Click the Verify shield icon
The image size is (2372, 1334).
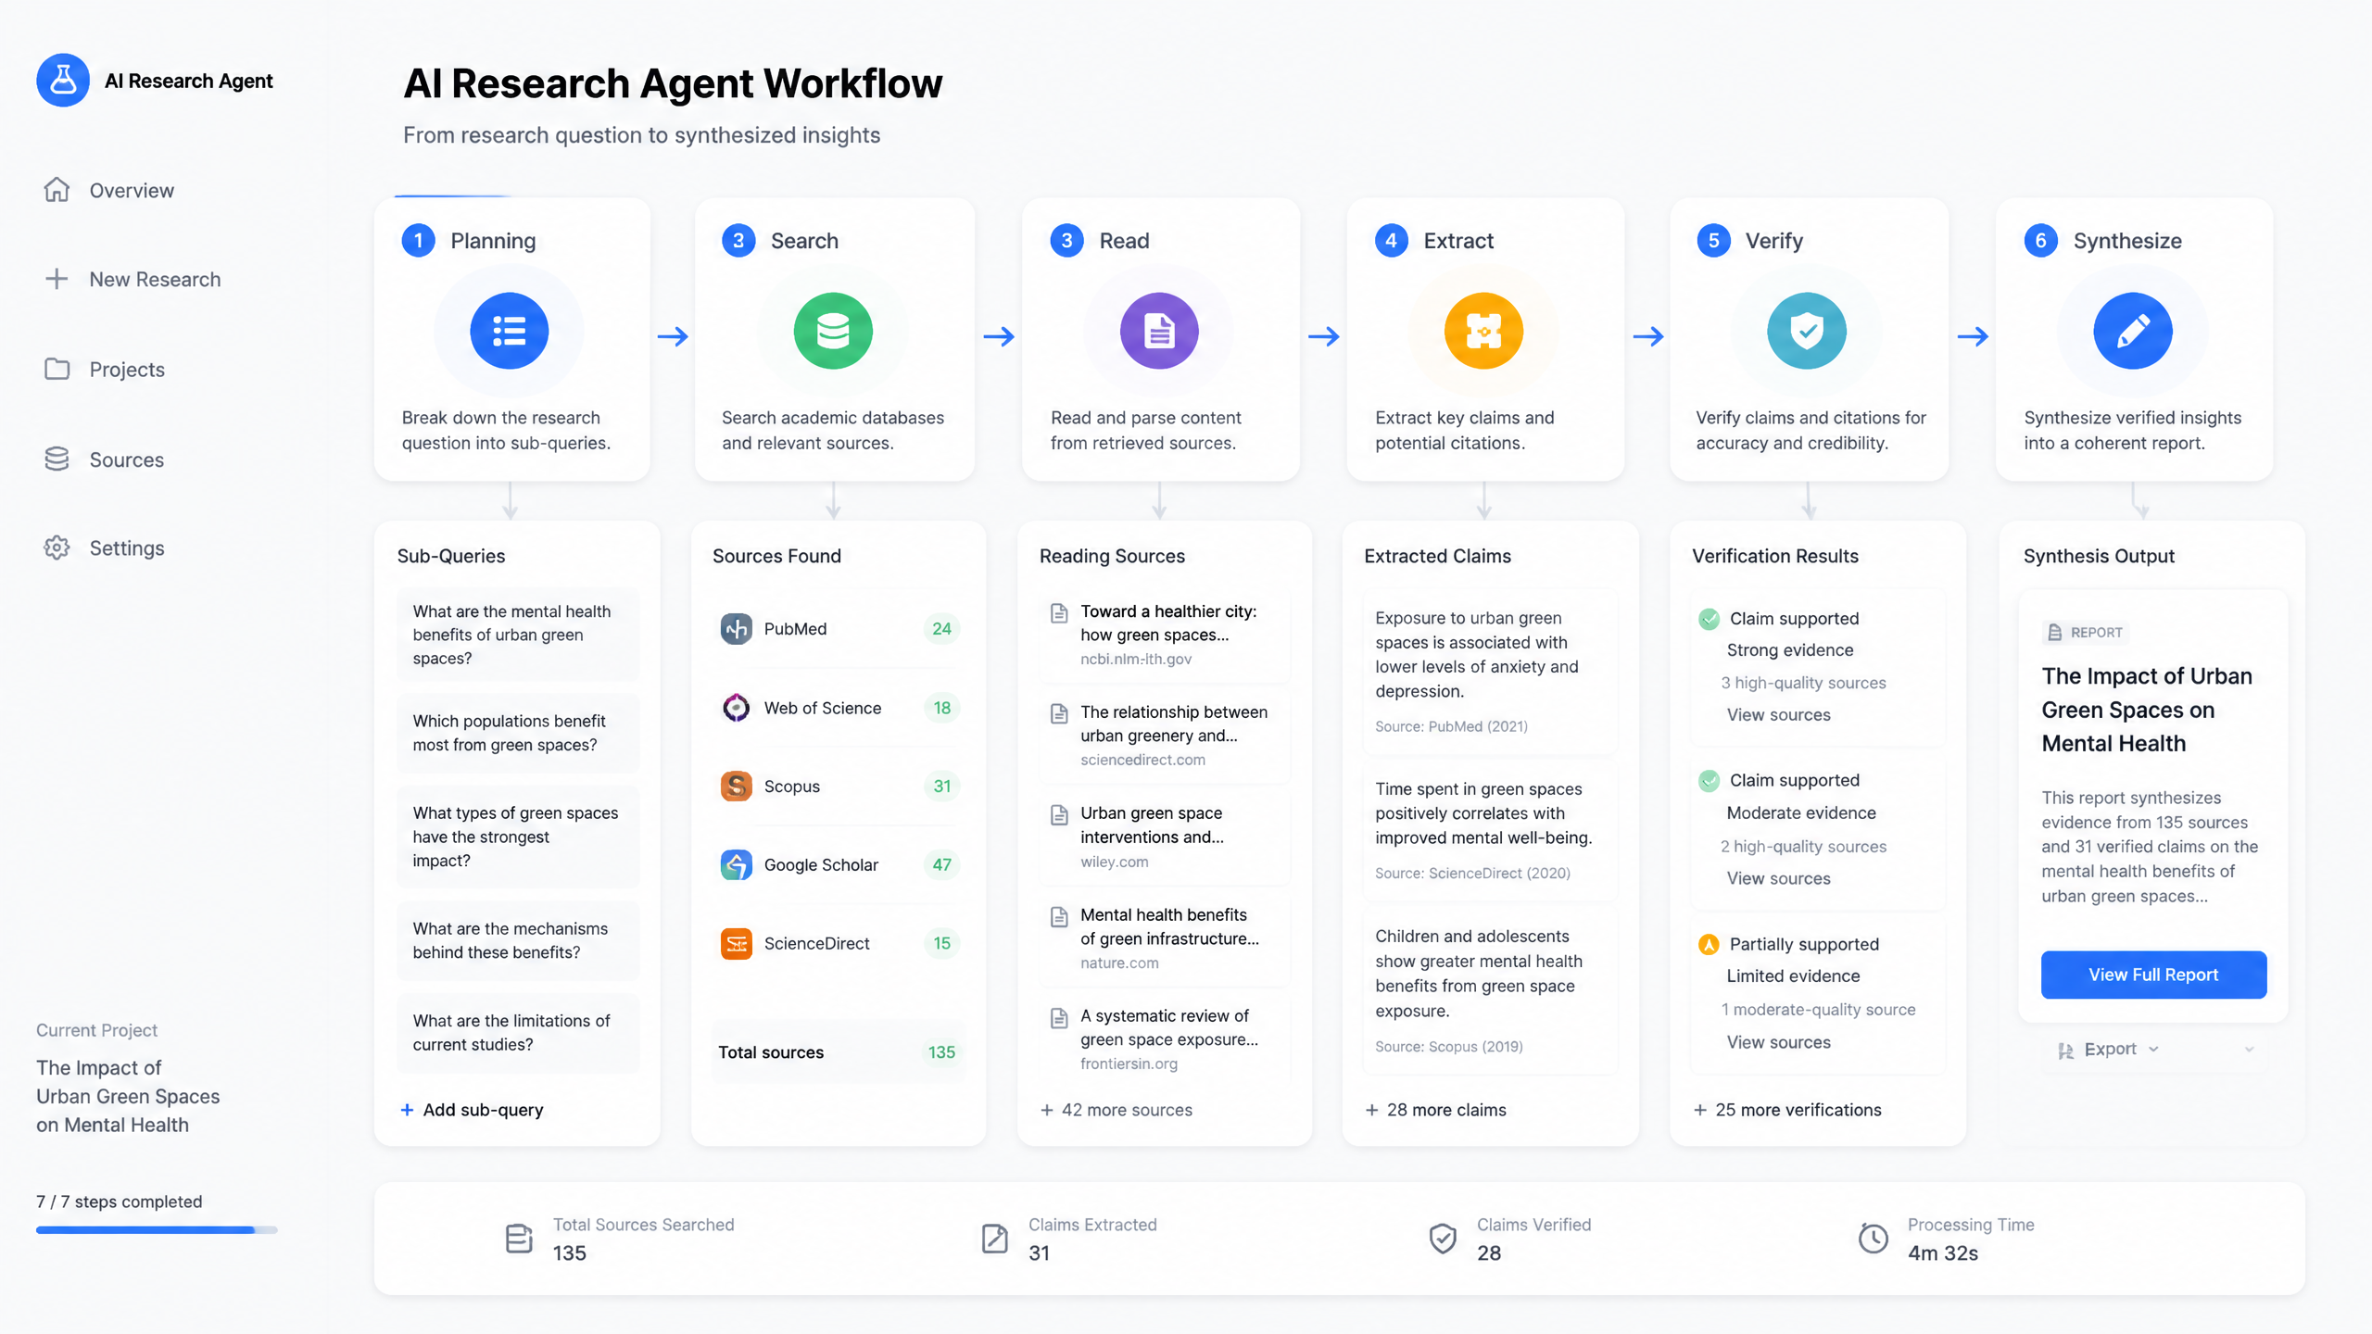(x=1807, y=331)
